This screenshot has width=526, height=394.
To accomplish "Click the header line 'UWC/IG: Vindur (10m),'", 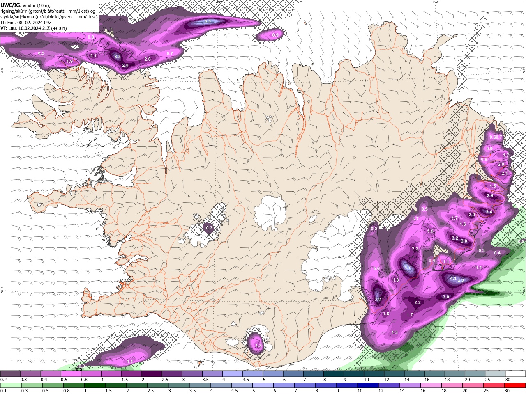I will tap(25, 5).
